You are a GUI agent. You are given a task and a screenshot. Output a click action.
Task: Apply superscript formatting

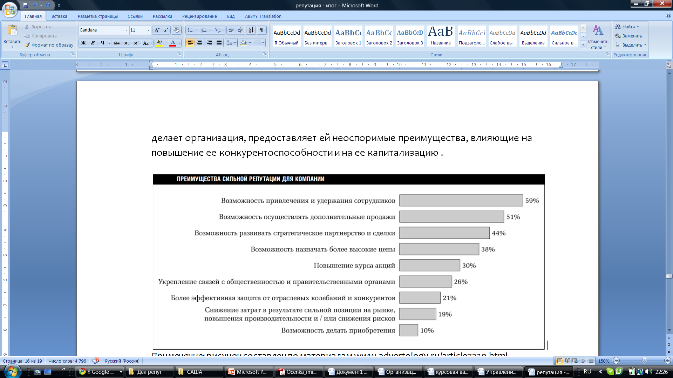tap(136, 43)
